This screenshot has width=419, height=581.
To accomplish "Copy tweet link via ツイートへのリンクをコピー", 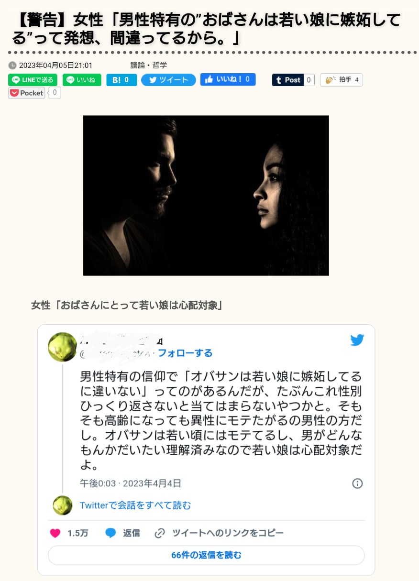I will (220, 533).
